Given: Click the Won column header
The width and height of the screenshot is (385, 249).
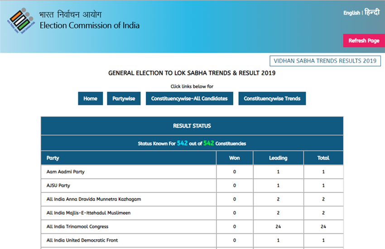Looking at the screenshot, I should click(234, 158).
